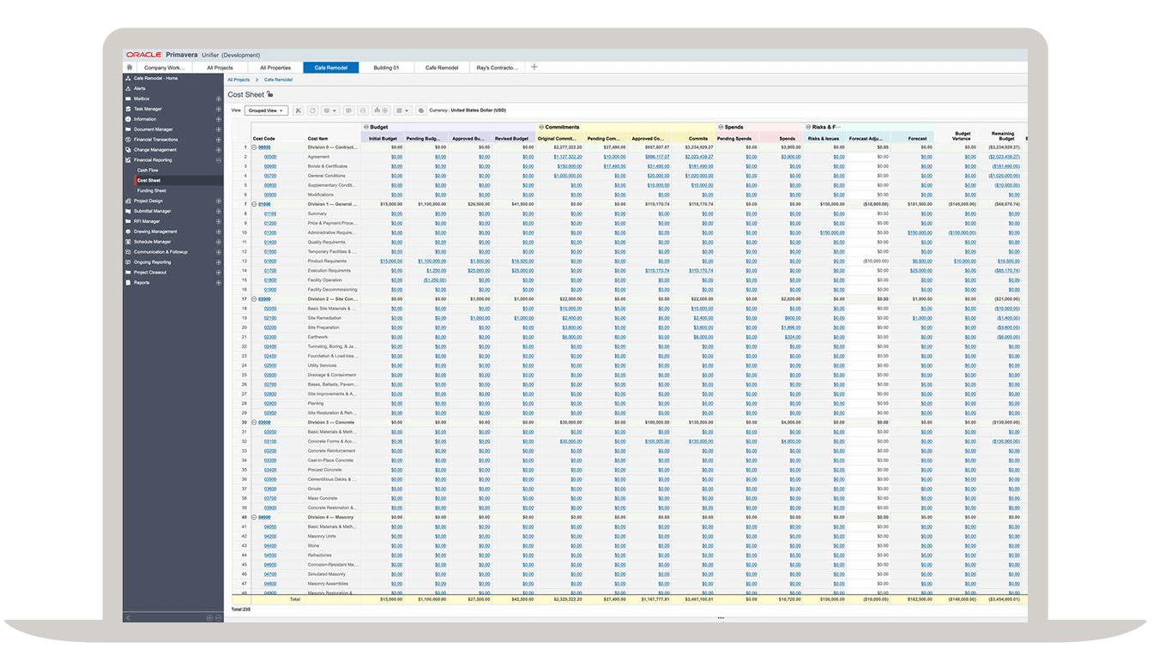Click the Task Manager checkmark icon

(129, 109)
